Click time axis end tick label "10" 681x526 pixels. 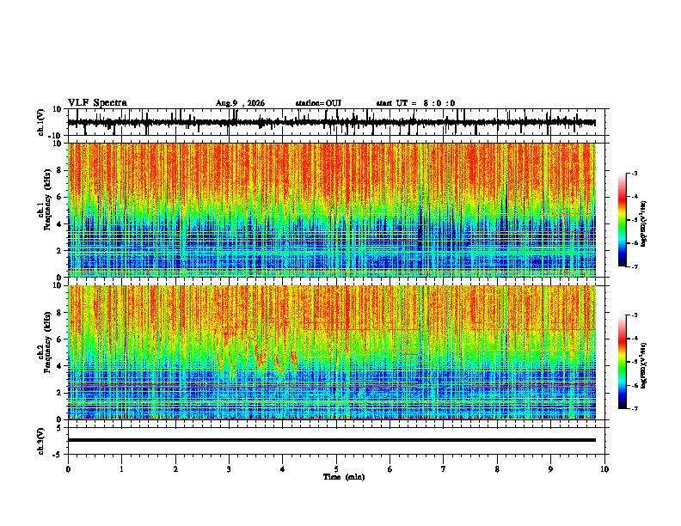(604, 469)
